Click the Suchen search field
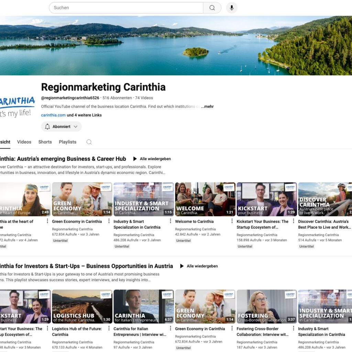The height and width of the screenshot is (352, 352). 126,8
